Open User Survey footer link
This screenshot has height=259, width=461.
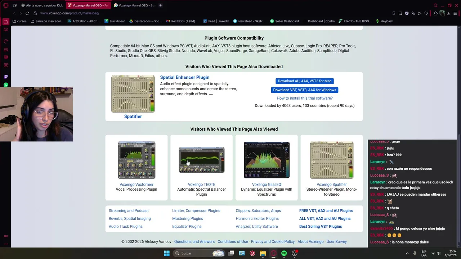coord(337,242)
